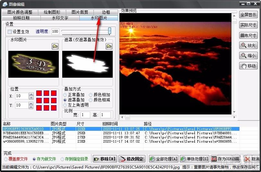Screen dimensions: 261x172
Task: Enable the 设置生效 checkbox
Action: (x=10, y=32)
